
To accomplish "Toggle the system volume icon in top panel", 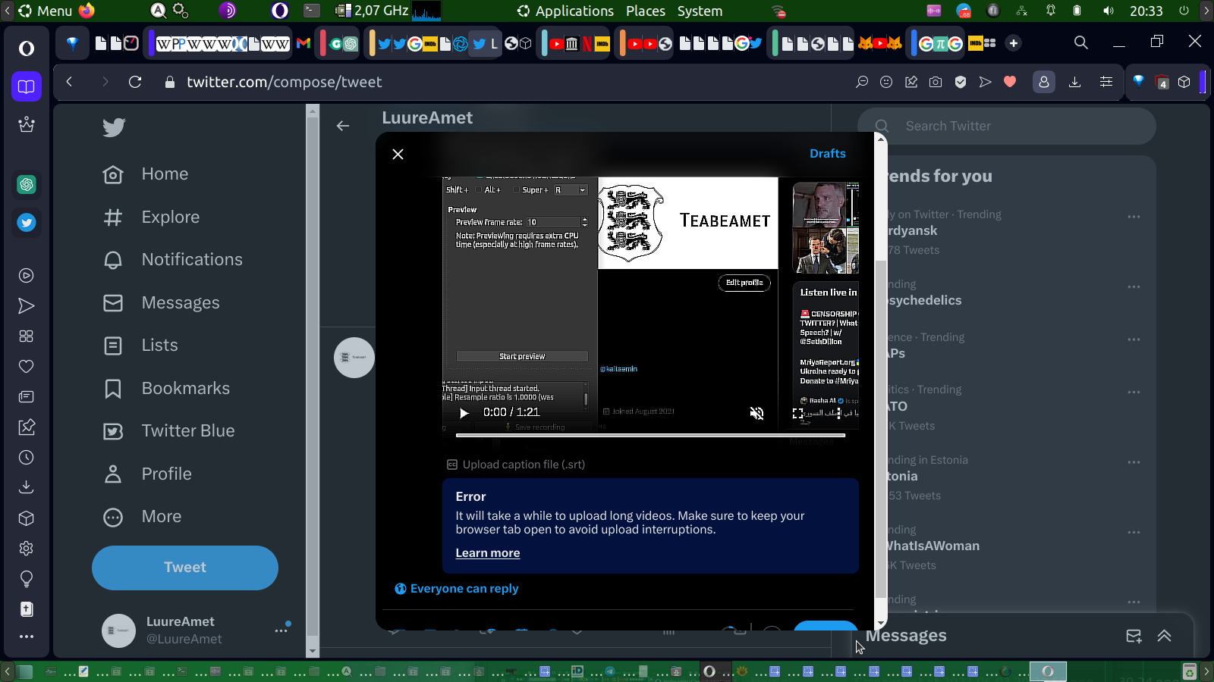I will pos(1109,11).
